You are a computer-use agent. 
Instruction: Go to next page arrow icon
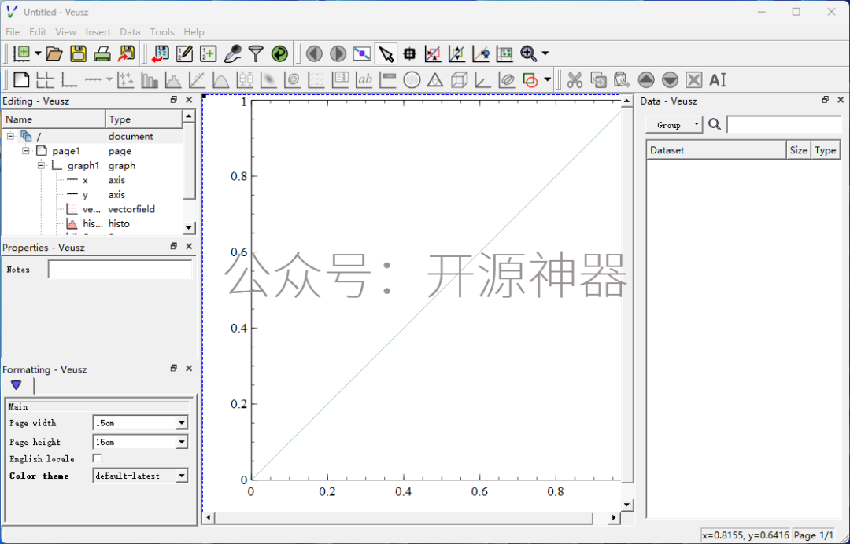coord(338,53)
